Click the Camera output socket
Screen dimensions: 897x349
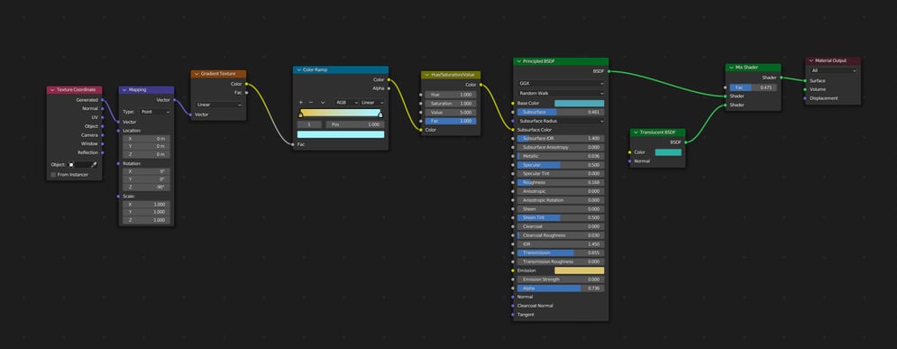[x=103, y=135]
